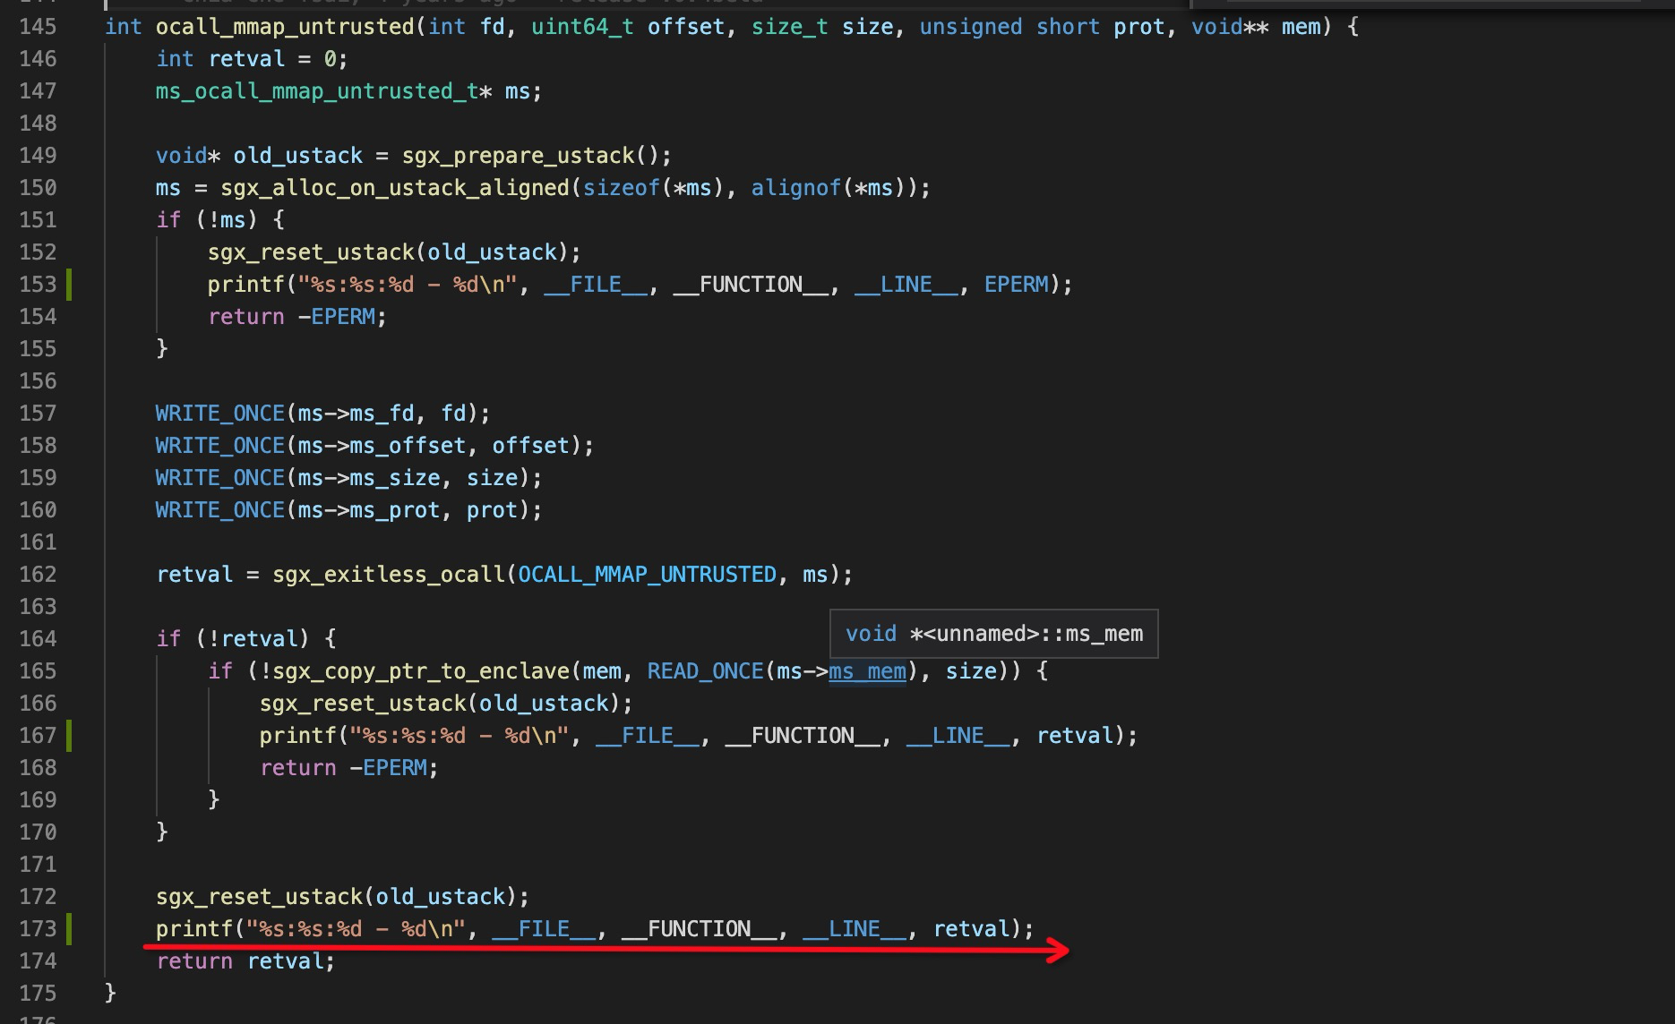The image size is (1675, 1024).
Task: Click line number 153 in the gutter
Action: 38,285
